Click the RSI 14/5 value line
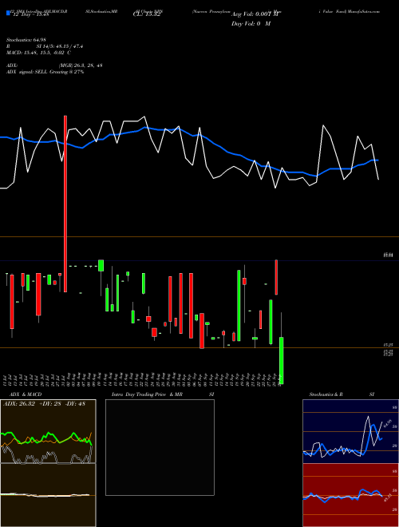This screenshot has height=527, width=399. tap(45, 46)
